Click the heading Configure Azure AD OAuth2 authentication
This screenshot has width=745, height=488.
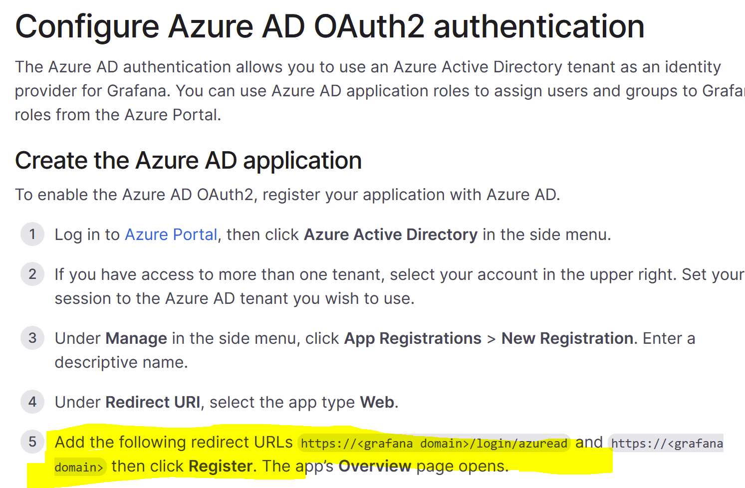coord(329,26)
